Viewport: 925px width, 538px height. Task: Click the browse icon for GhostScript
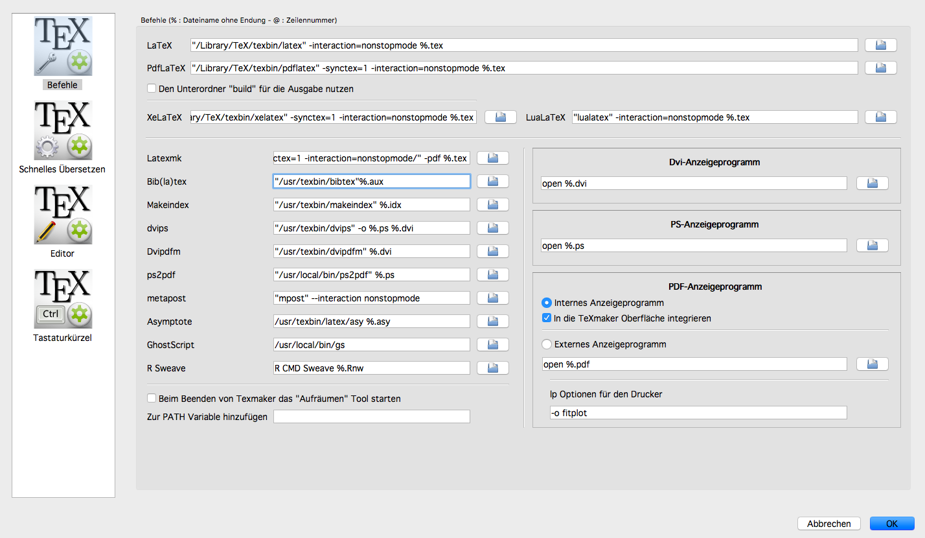click(x=493, y=345)
